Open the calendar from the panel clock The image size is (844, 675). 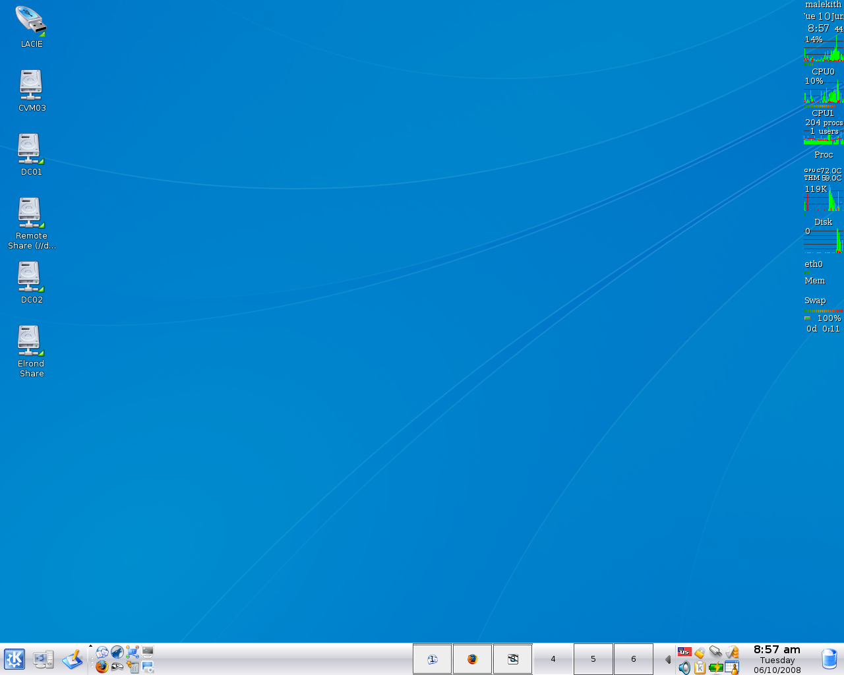(x=777, y=659)
